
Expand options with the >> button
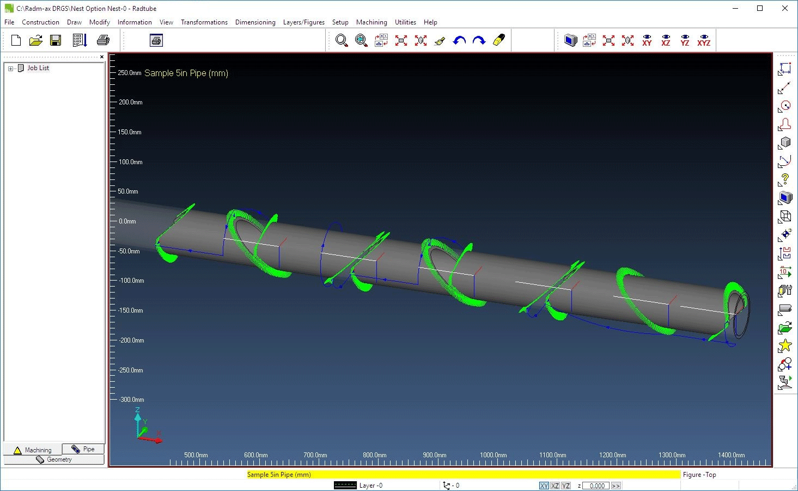pyautogui.click(x=616, y=486)
